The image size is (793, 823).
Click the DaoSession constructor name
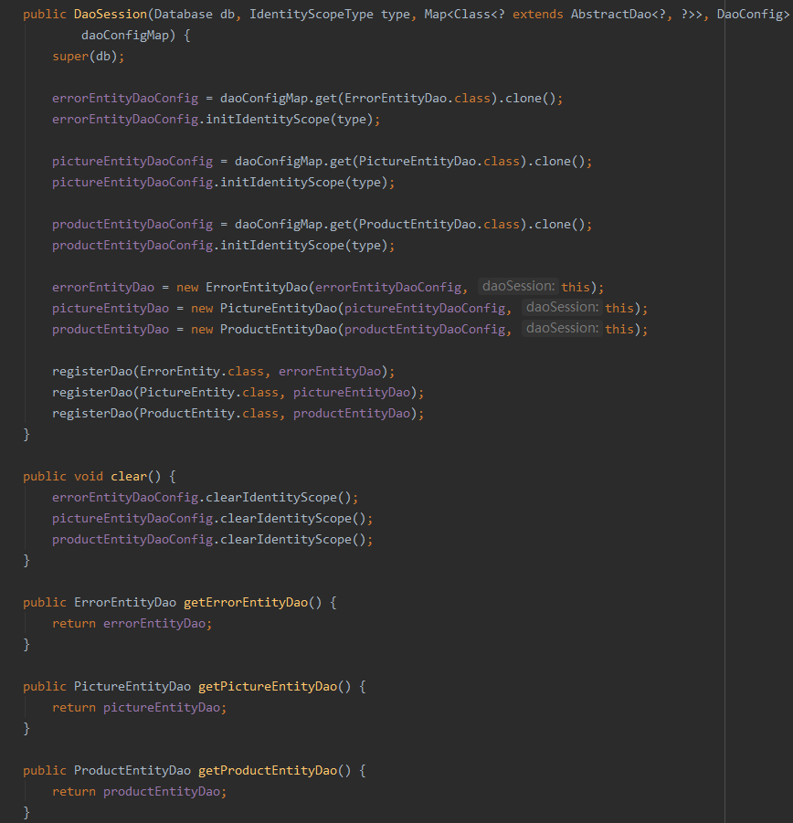point(111,15)
